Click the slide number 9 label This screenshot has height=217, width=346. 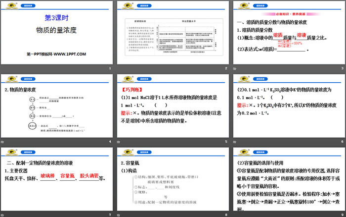coord(342,215)
